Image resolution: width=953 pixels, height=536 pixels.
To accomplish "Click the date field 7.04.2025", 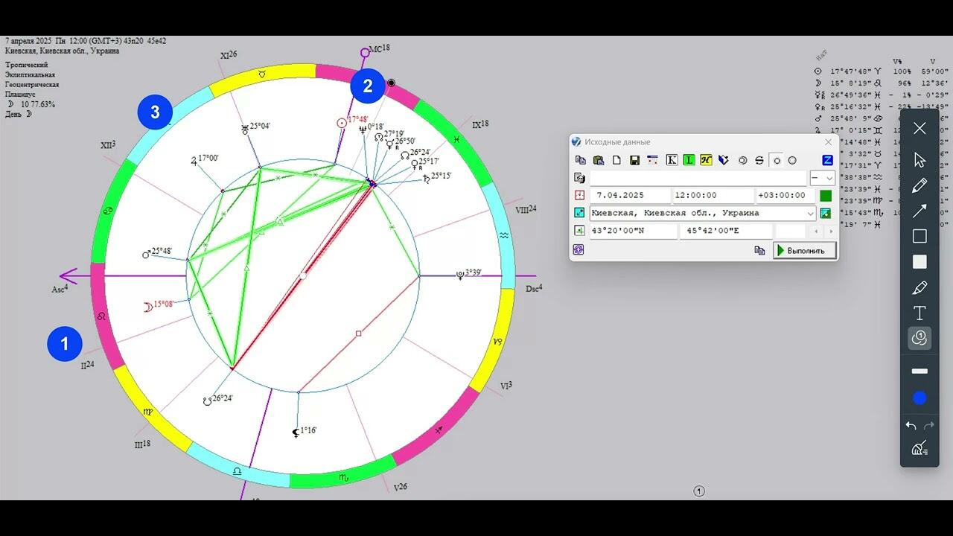I will pos(629,196).
